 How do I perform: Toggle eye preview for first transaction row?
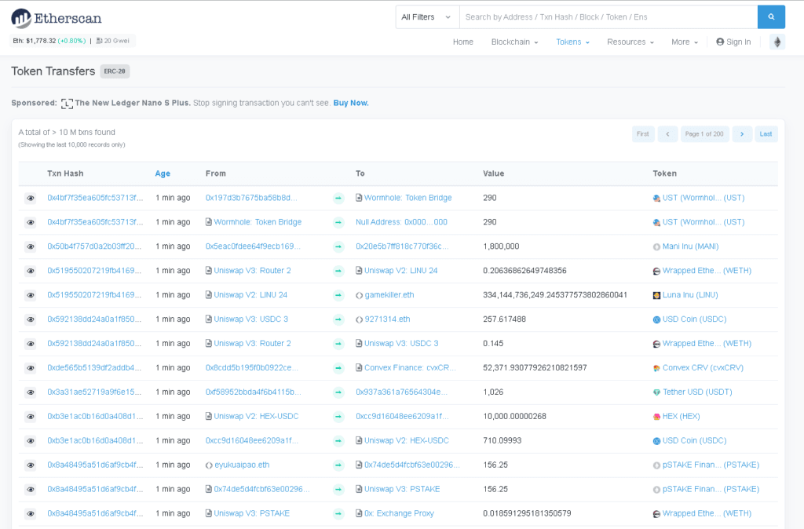[x=31, y=199]
